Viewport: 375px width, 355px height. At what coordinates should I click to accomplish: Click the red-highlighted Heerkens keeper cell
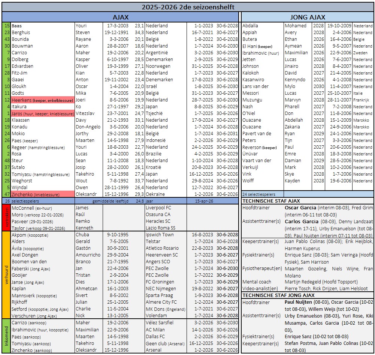[42, 100]
